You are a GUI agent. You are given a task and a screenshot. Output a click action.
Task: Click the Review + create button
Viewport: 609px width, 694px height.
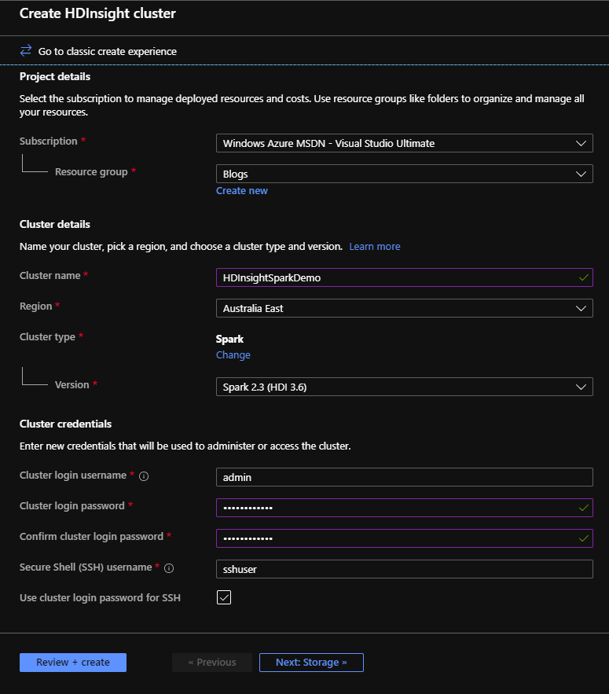pyautogui.click(x=73, y=663)
